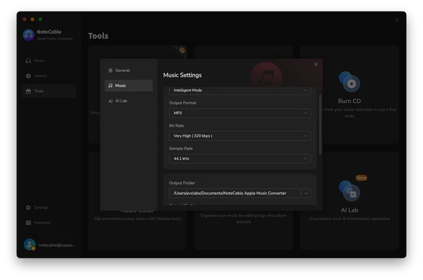
Task: Click the Output Folder path field
Action: (x=234, y=193)
